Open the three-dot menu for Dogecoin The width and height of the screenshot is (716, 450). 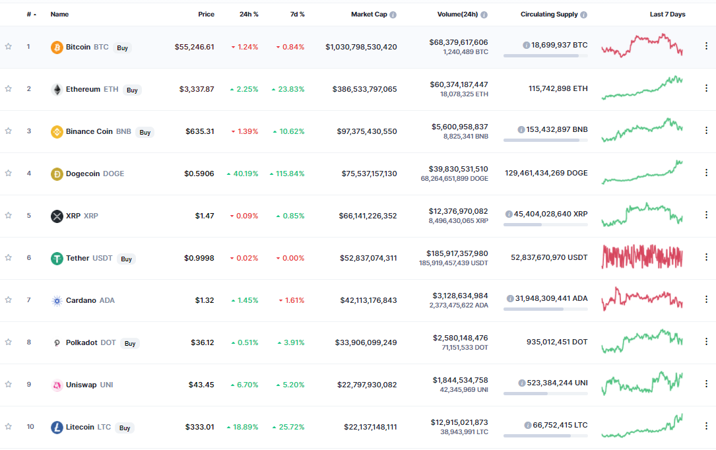pyautogui.click(x=706, y=172)
